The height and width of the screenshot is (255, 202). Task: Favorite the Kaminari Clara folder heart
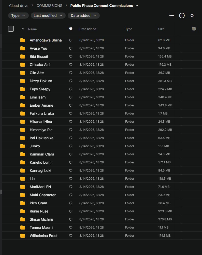[x=71, y=154]
